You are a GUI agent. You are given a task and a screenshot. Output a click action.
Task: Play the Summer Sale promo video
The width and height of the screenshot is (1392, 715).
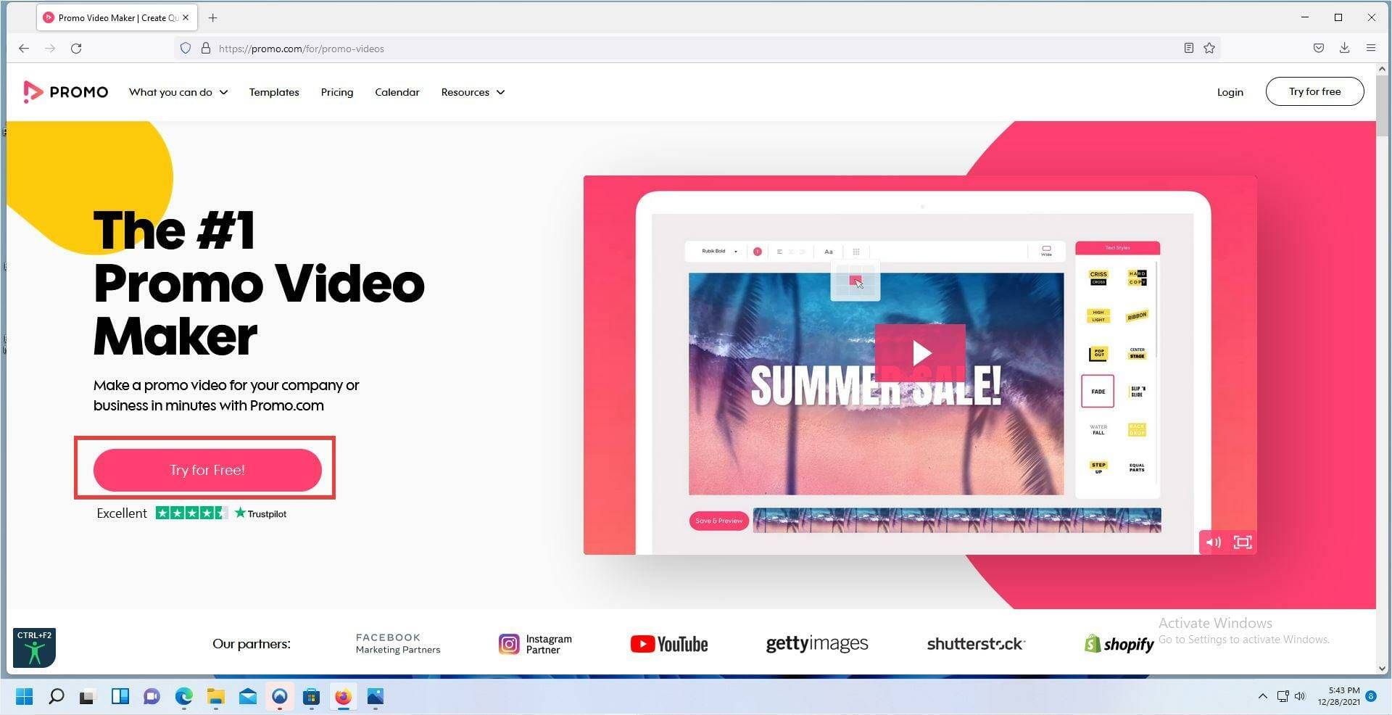(x=921, y=353)
